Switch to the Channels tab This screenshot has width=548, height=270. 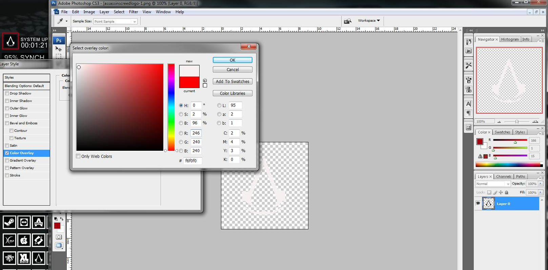coord(504,176)
